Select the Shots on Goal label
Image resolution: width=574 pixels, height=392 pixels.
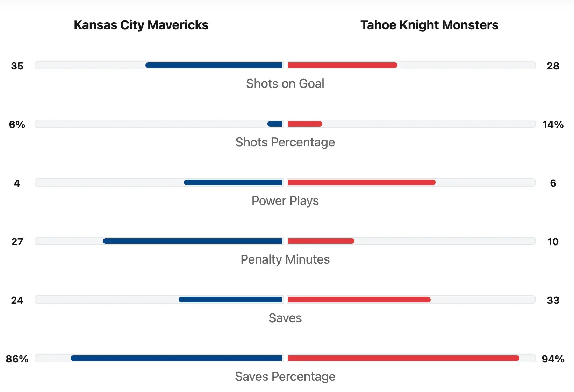coord(285,84)
